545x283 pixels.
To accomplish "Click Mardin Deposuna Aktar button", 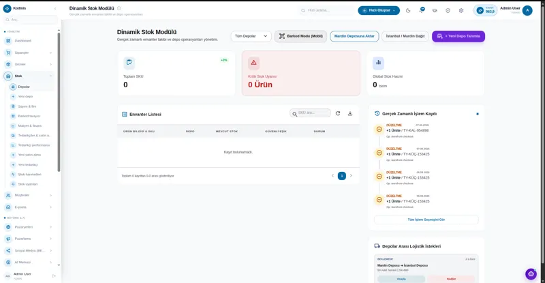I will [354, 36].
